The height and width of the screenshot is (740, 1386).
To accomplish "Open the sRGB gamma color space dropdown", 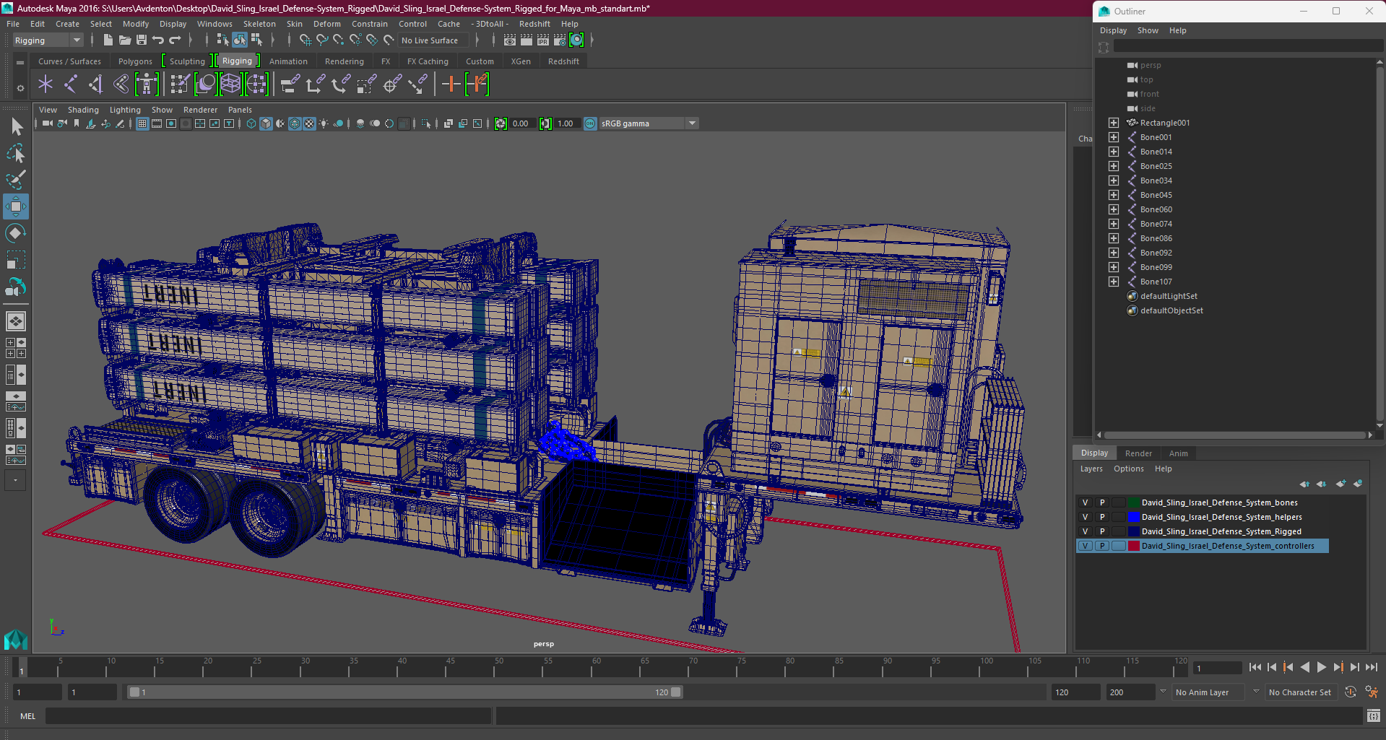I will point(649,123).
